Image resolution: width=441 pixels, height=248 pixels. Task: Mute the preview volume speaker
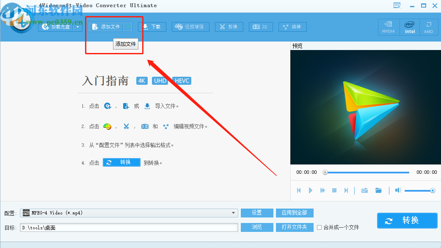398,190
